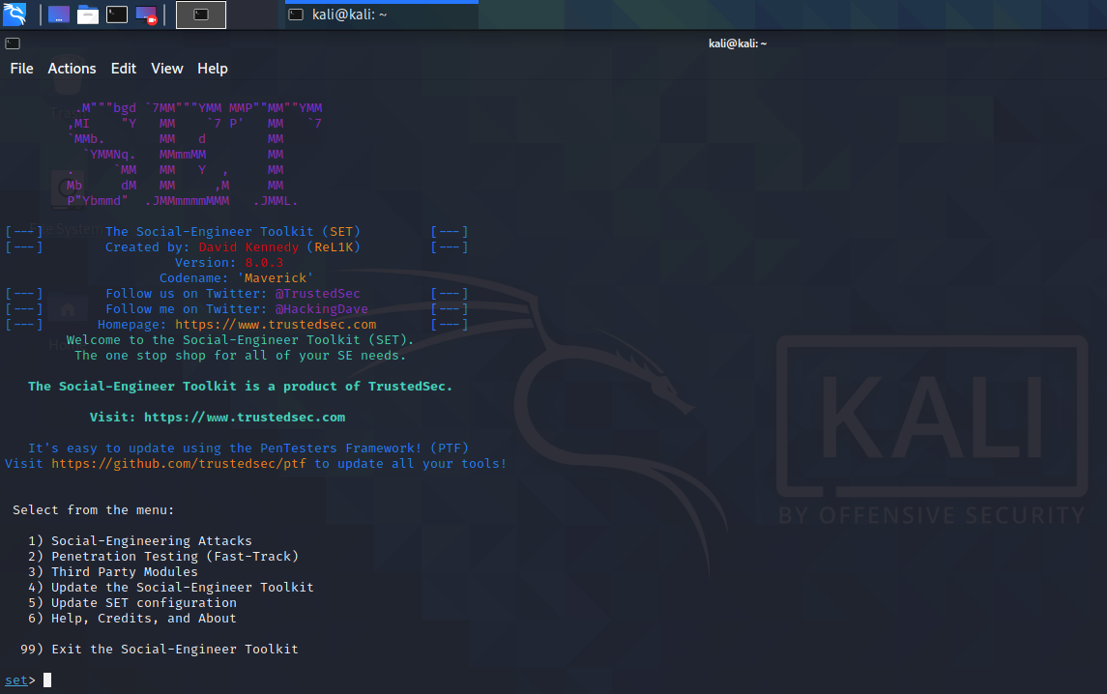Open the Actions menu
Image resolution: width=1107 pixels, height=694 pixels.
click(x=72, y=69)
